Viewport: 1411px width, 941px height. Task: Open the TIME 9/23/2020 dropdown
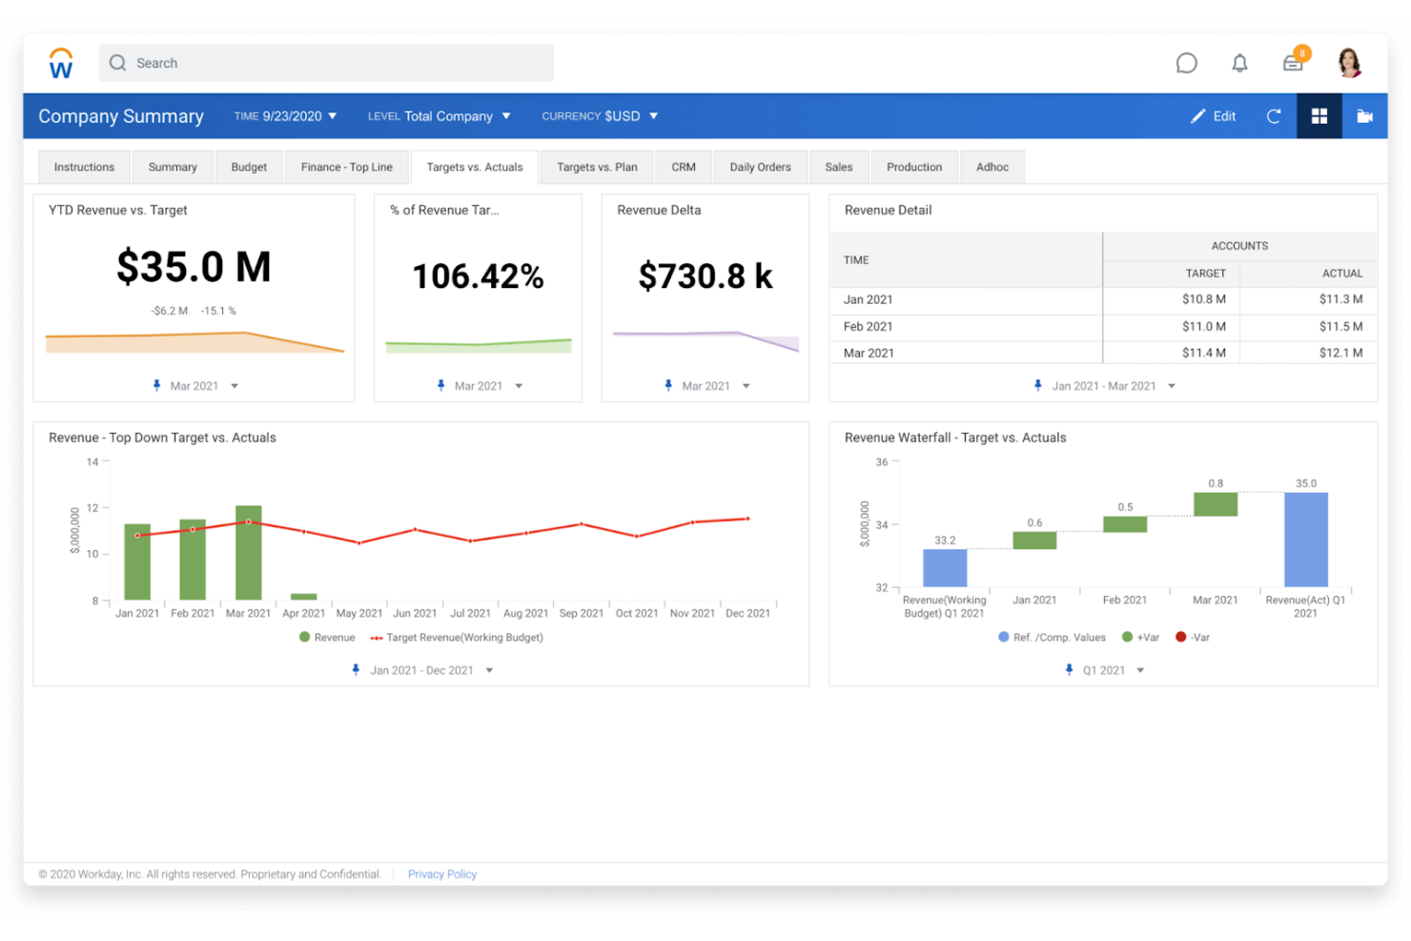285,115
